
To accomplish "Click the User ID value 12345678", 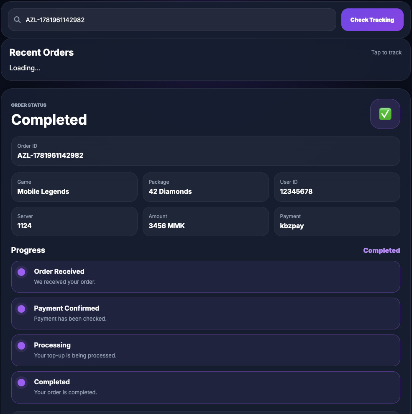I will [x=296, y=191].
